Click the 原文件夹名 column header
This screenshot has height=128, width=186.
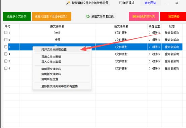[x=57, y=26]
